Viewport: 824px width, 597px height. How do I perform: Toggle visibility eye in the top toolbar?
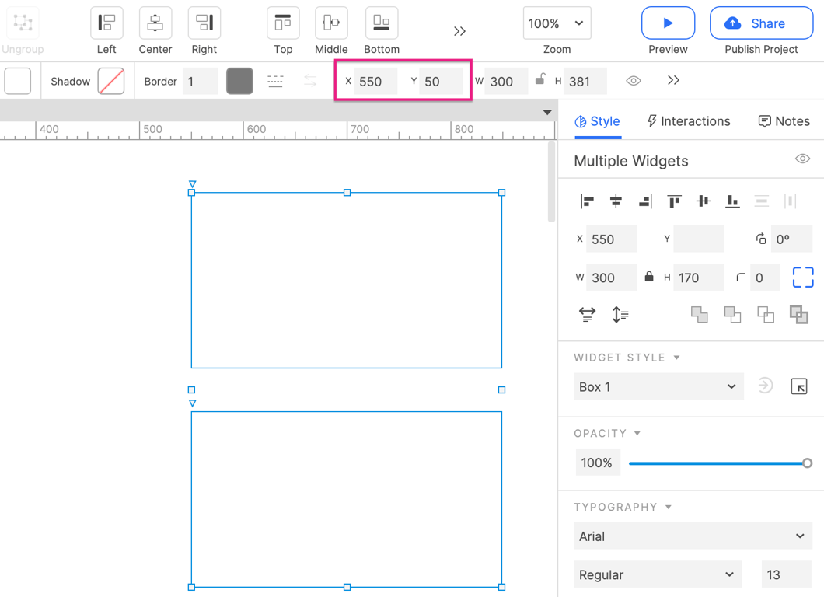(x=634, y=81)
